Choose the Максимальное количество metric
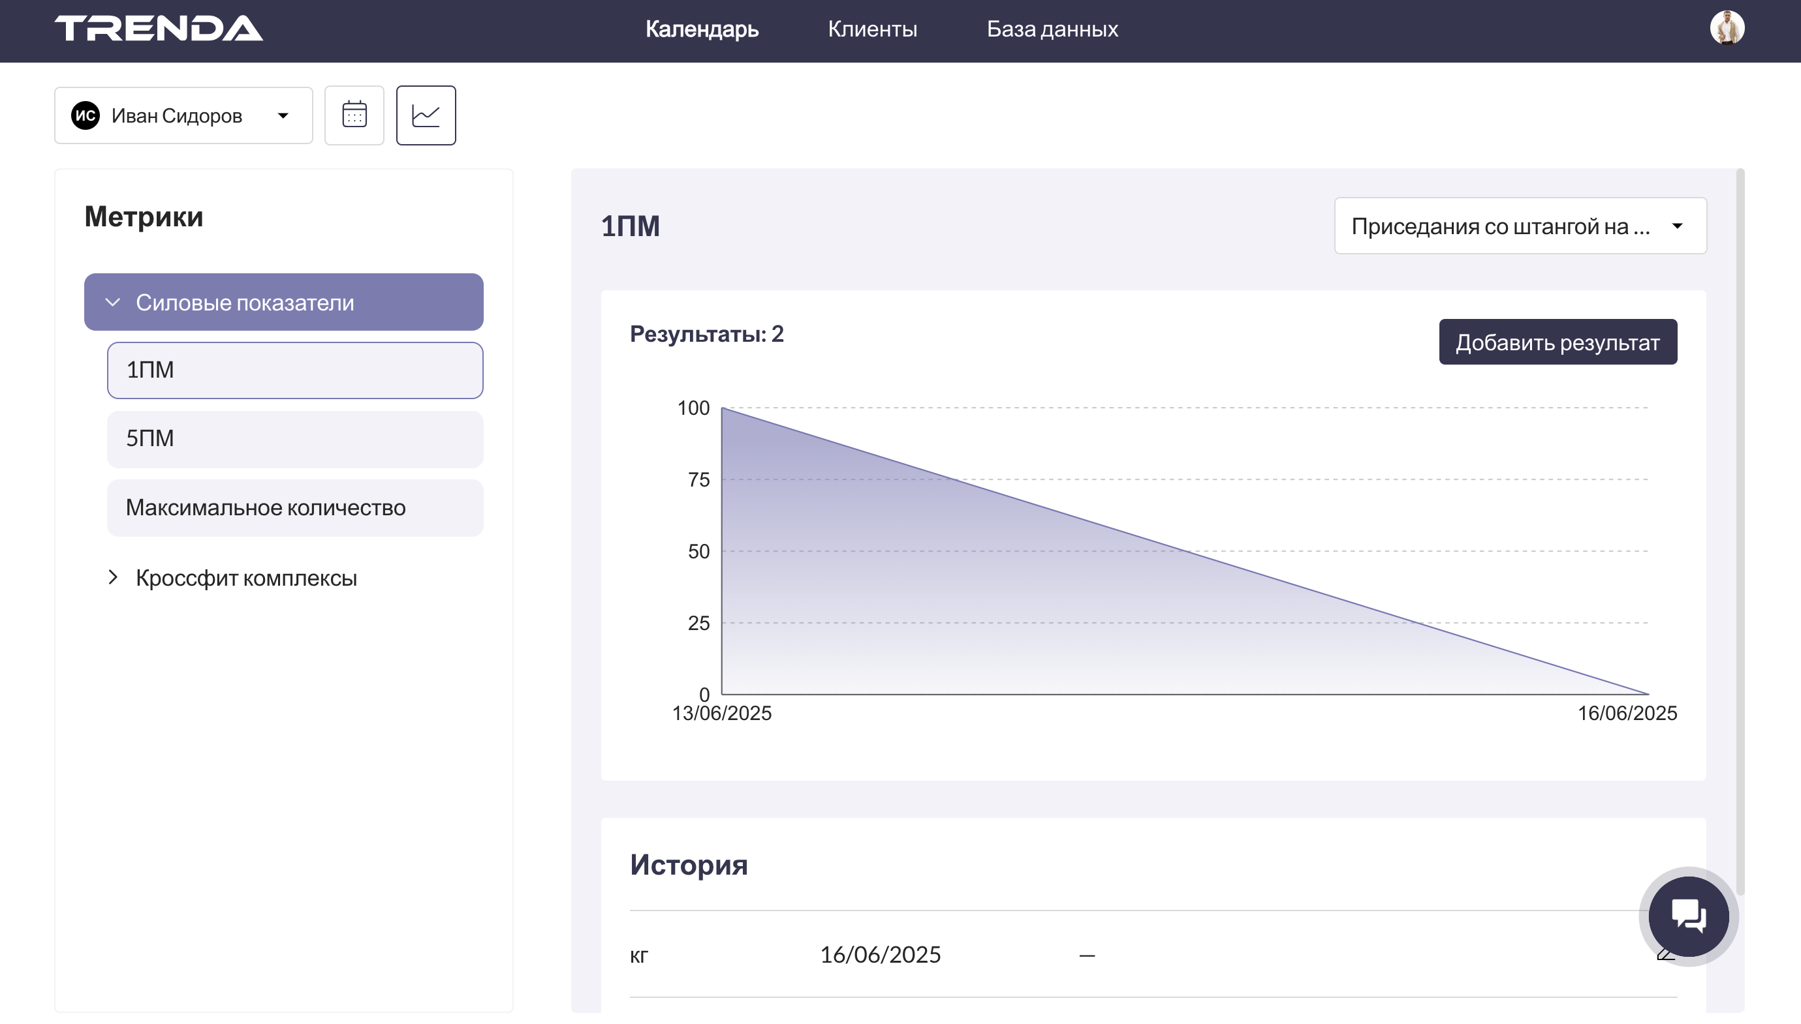Viewport: 1801px width, 1024px height. pyautogui.click(x=295, y=508)
